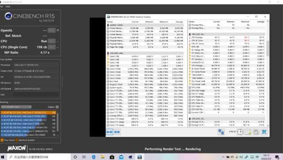Screen dimensions: 283x160
Task: Show hidden system tray icons
Action: 223,157
